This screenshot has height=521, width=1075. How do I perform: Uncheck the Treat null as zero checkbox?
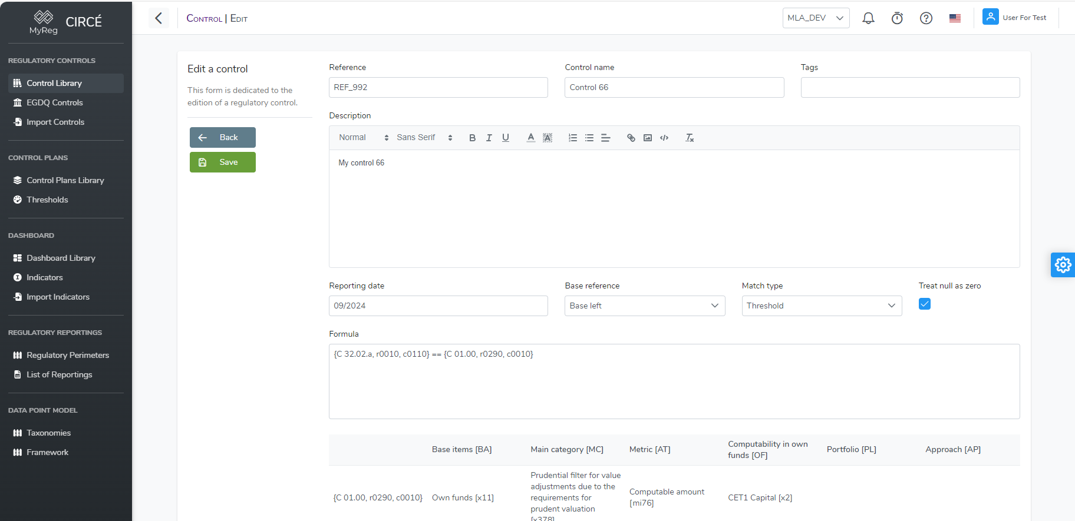click(924, 304)
